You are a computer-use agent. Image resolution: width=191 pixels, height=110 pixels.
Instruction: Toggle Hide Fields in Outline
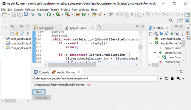click(x=161, y=34)
